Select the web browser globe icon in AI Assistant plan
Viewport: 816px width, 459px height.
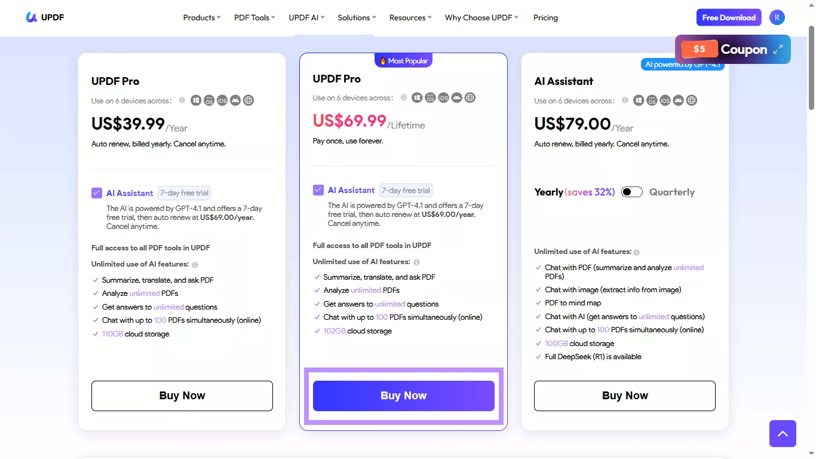click(691, 100)
